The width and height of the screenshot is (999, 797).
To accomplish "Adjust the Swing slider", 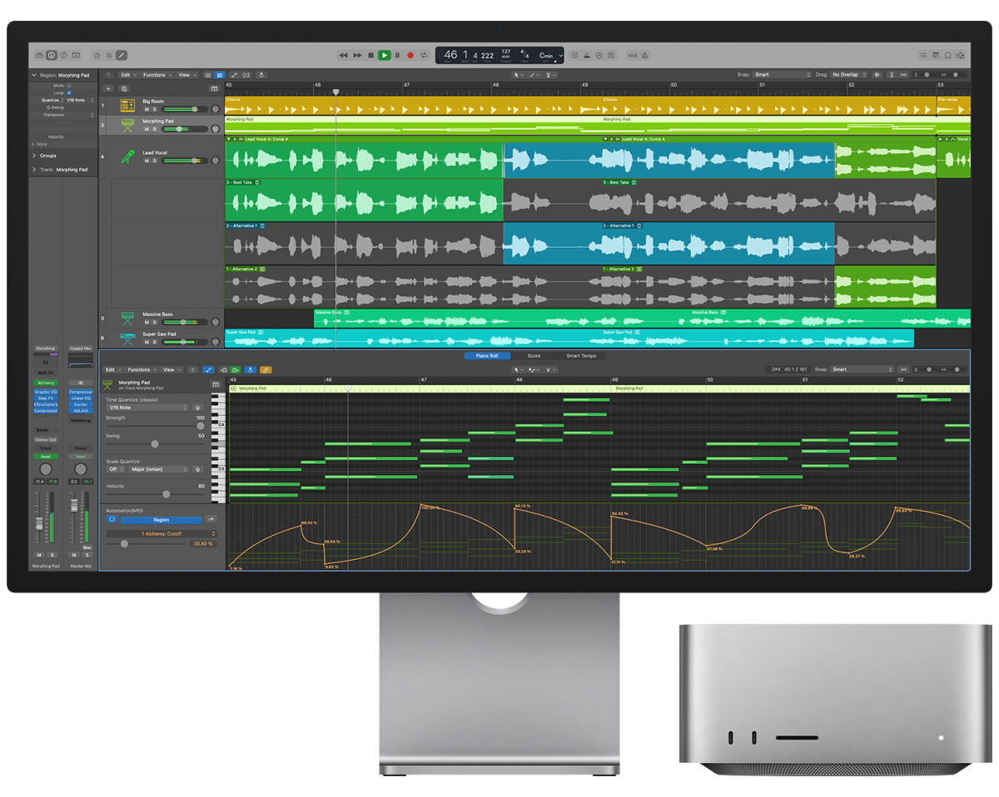I will pyautogui.click(x=154, y=444).
